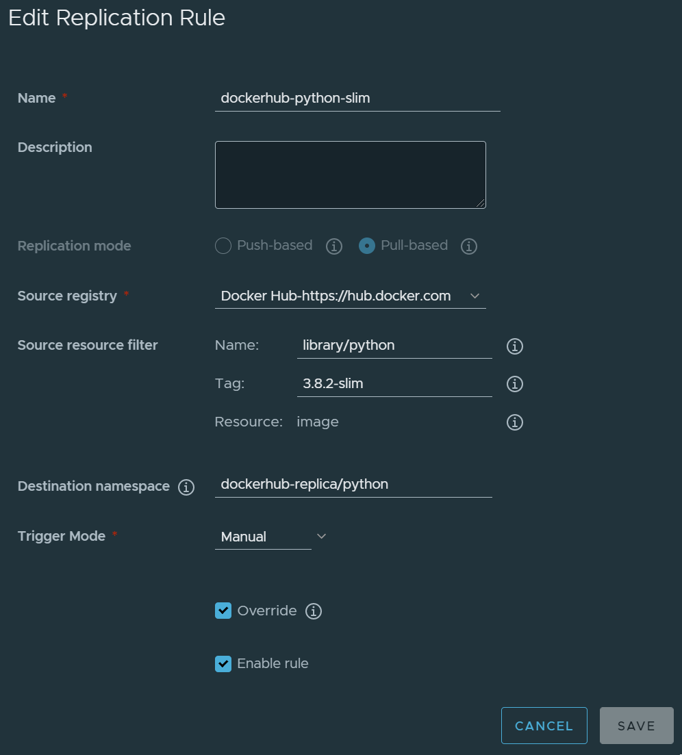Uncheck the Override checkbox
The image size is (682, 755).
tap(223, 611)
